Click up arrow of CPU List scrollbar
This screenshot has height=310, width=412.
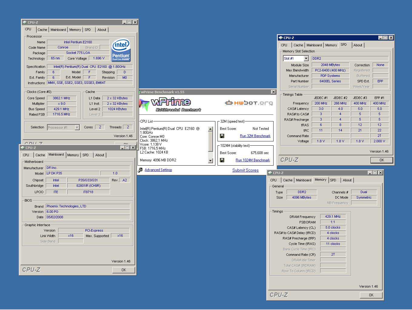pos(211,129)
